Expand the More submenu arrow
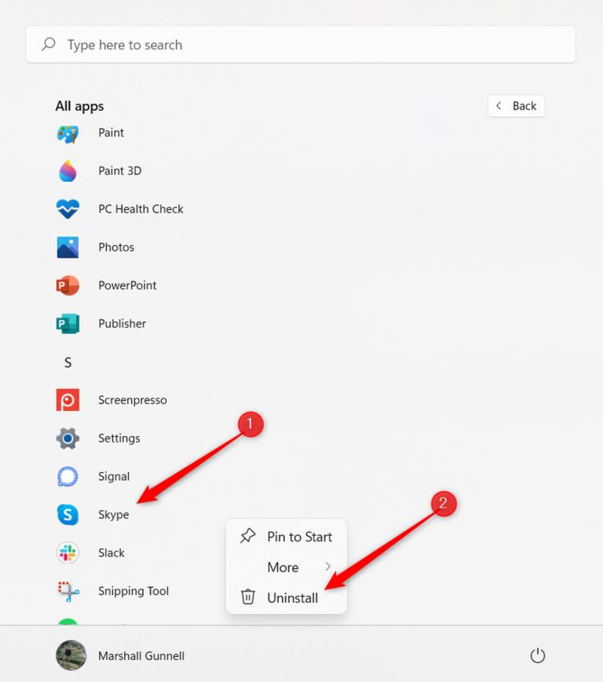 click(327, 566)
